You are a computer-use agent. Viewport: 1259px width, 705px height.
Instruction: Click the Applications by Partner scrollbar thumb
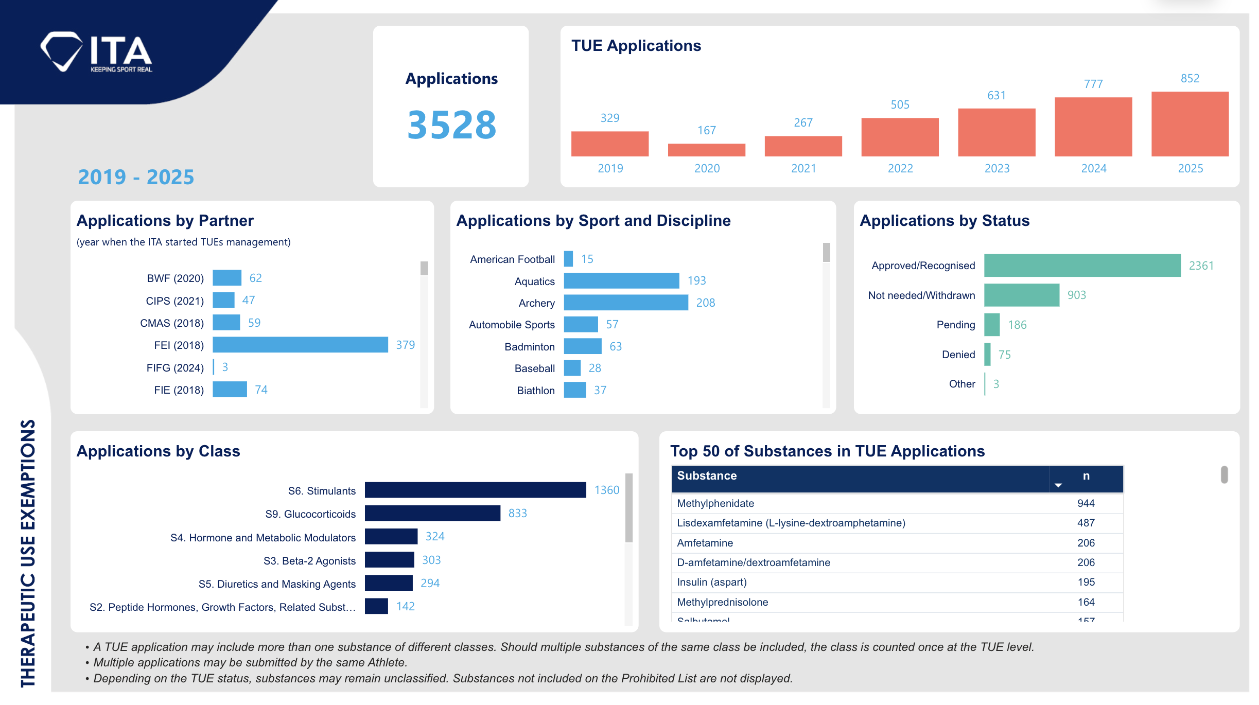click(x=424, y=268)
